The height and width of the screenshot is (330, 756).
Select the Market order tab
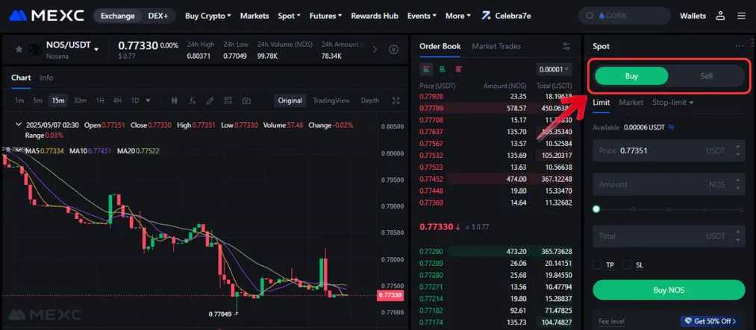coord(631,103)
